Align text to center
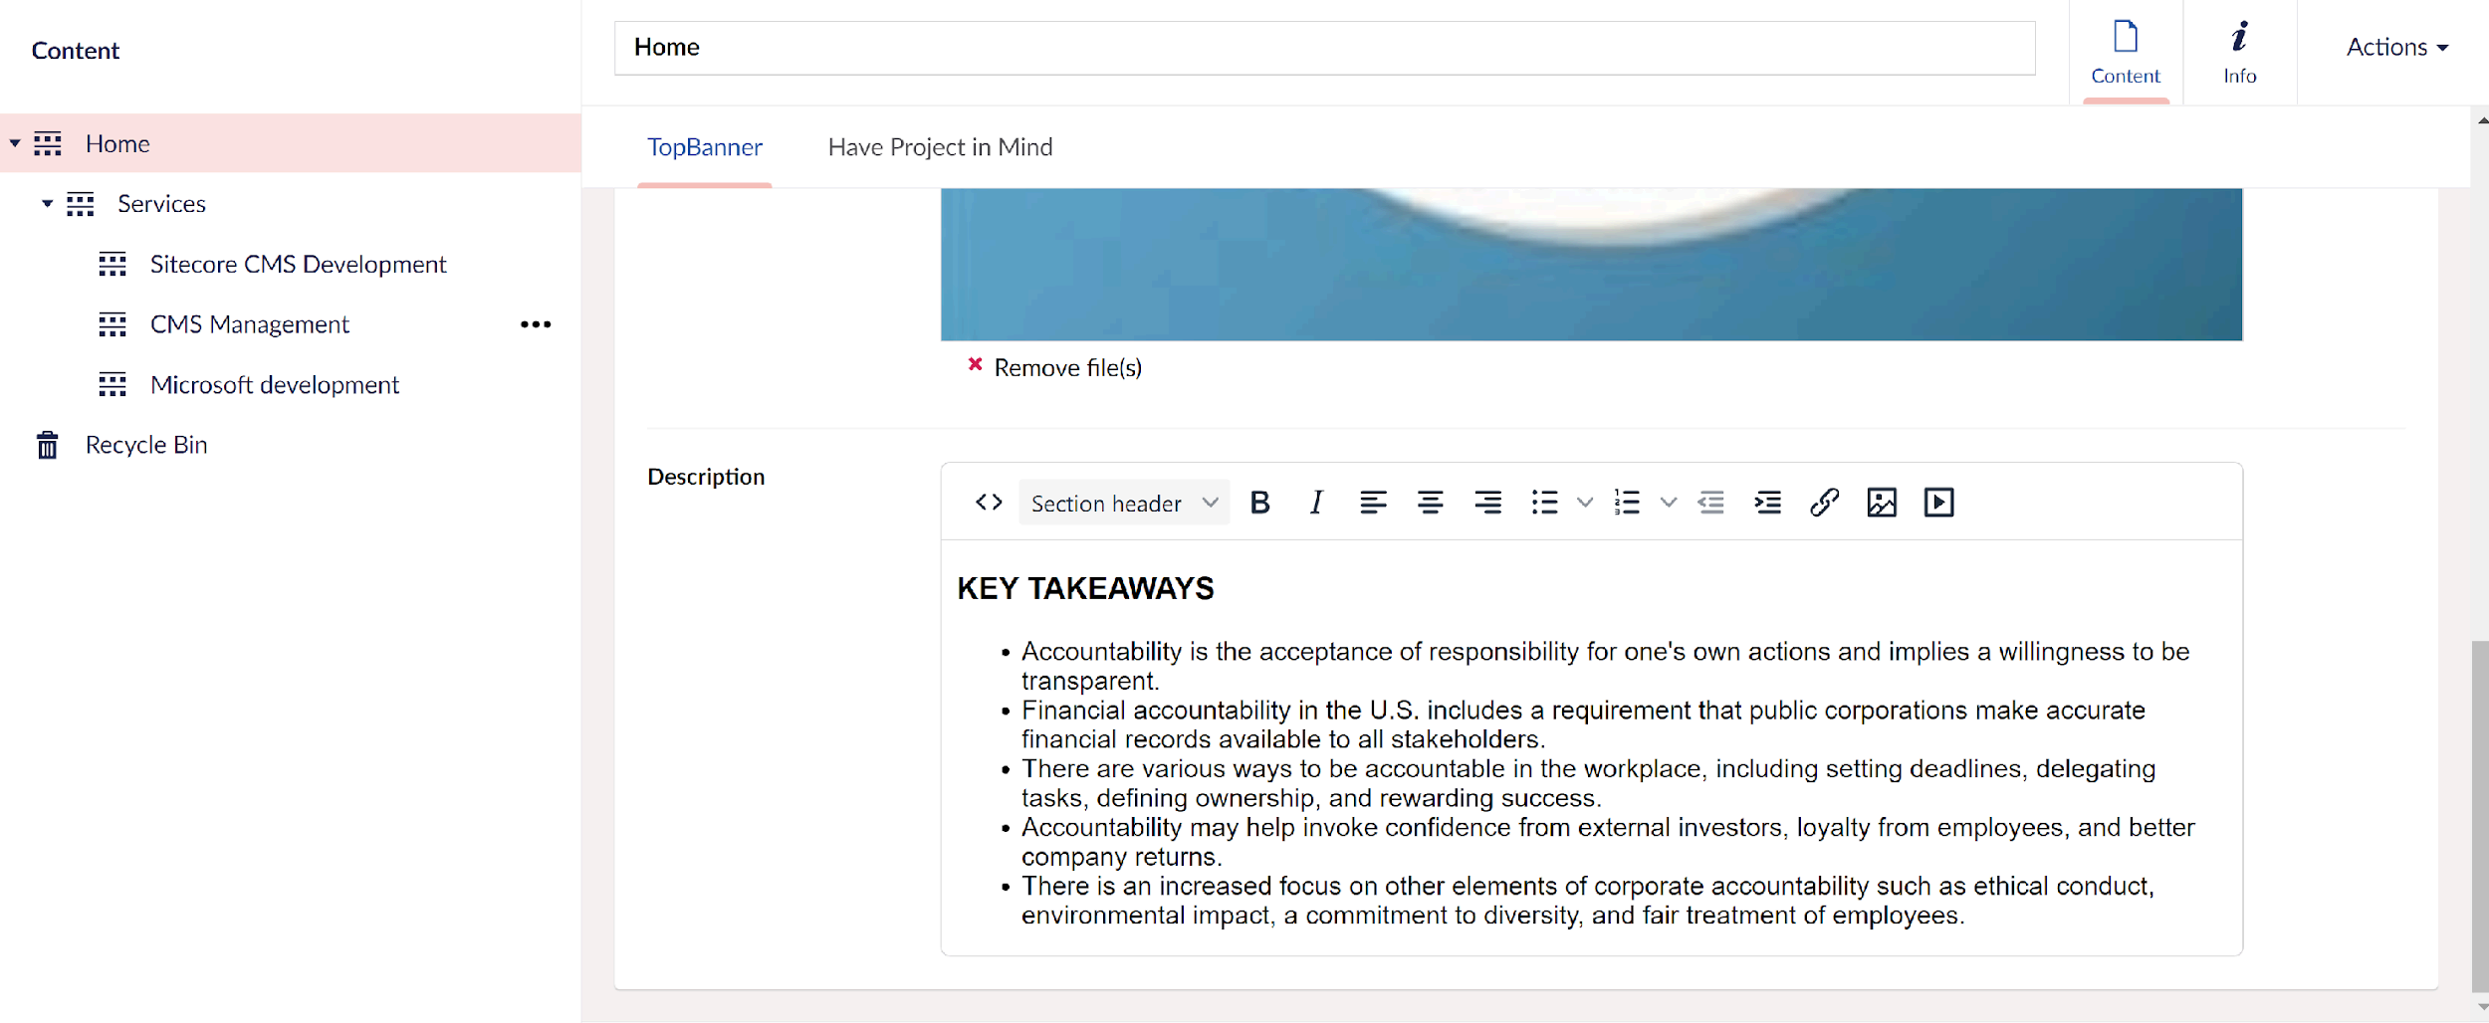The image size is (2489, 1023). point(1430,503)
